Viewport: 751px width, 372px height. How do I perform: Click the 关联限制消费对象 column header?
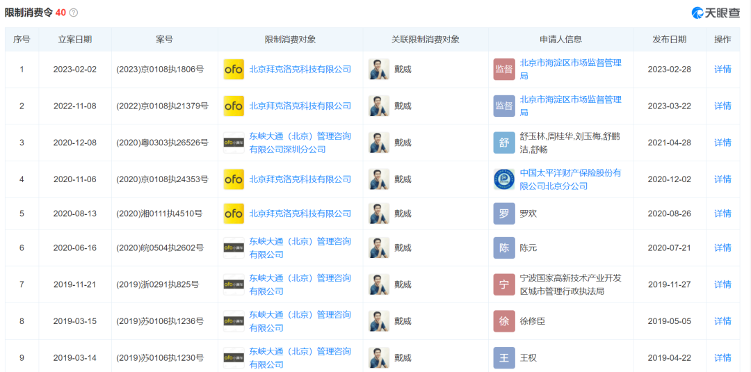coord(426,40)
